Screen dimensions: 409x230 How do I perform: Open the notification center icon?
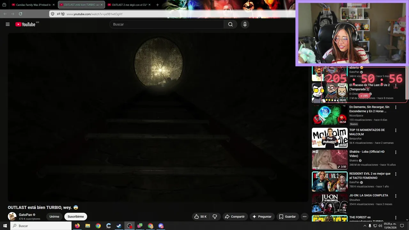pyautogui.click(x=402, y=226)
